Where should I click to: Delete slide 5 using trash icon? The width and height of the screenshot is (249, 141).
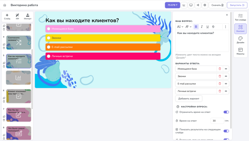pos(4,66)
